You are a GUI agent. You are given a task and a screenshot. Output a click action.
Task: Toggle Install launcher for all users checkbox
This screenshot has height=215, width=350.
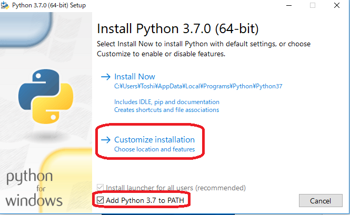[x=101, y=188]
